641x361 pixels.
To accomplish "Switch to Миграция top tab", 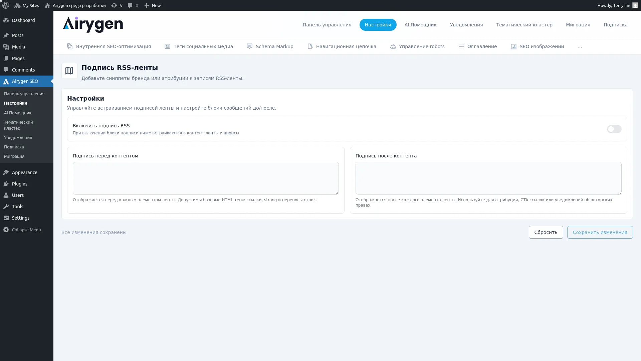I will pos(578,25).
